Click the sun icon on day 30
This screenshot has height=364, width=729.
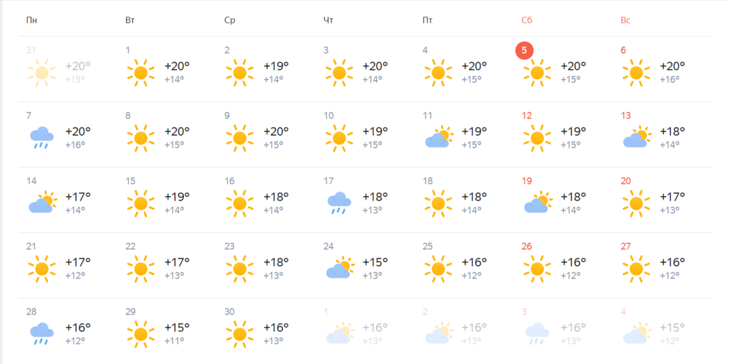[240, 334]
